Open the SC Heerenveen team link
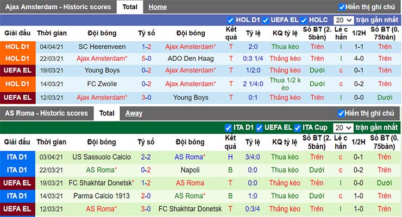The width and height of the screenshot is (402, 217). point(101,47)
